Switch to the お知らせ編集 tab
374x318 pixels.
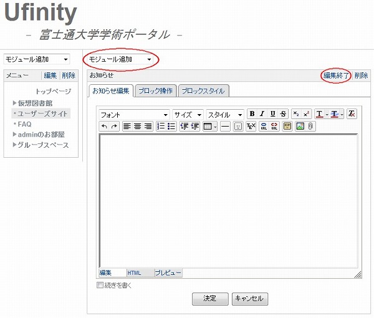tap(111, 90)
